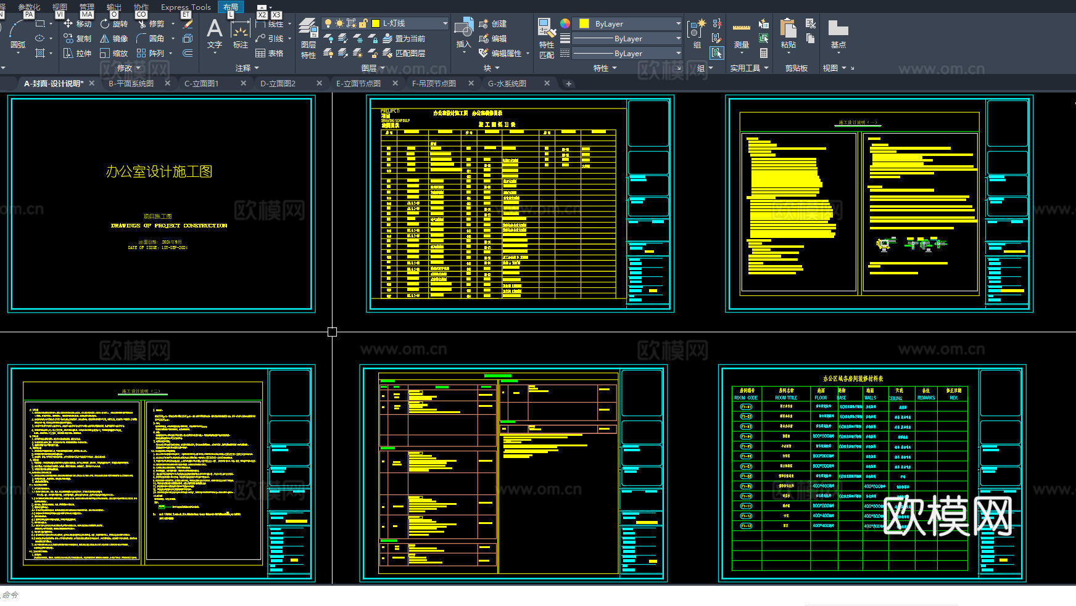Expand the 修改 panel
The image size is (1076, 606).
(129, 68)
